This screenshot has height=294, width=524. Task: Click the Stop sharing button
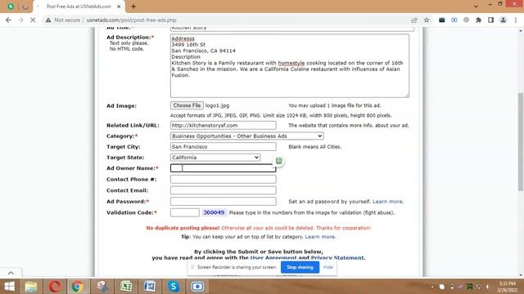tap(300, 267)
